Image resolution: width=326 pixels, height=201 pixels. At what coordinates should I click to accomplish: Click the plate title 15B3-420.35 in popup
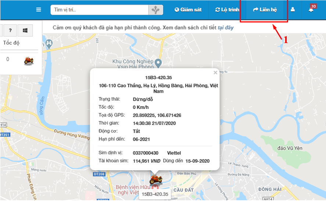coord(158,78)
